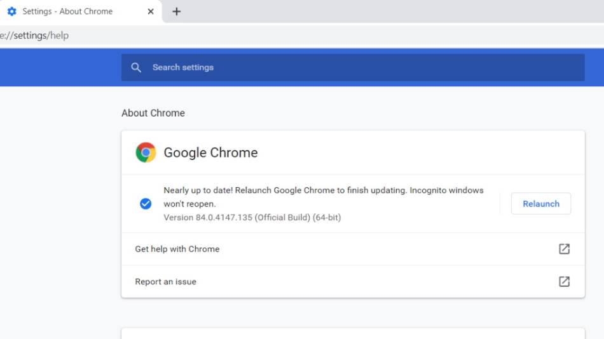Close the Settings - About Chrome tab
604x339 pixels.
pos(151,11)
